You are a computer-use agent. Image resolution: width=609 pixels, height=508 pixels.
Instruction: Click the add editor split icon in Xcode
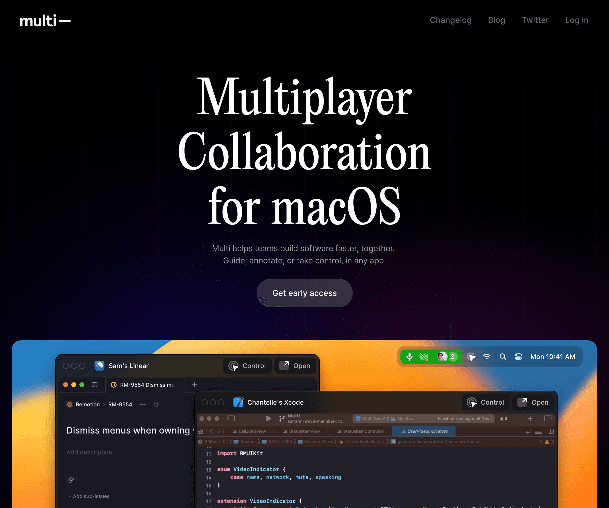pyautogui.click(x=551, y=431)
